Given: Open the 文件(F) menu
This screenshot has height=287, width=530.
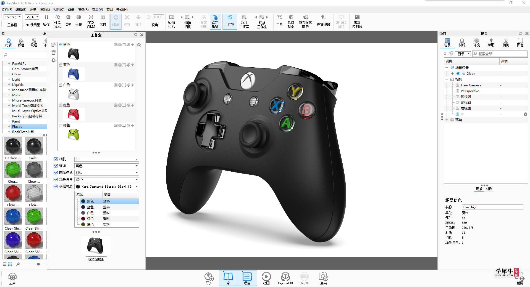Looking at the screenshot, I should pyautogui.click(x=7, y=10).
